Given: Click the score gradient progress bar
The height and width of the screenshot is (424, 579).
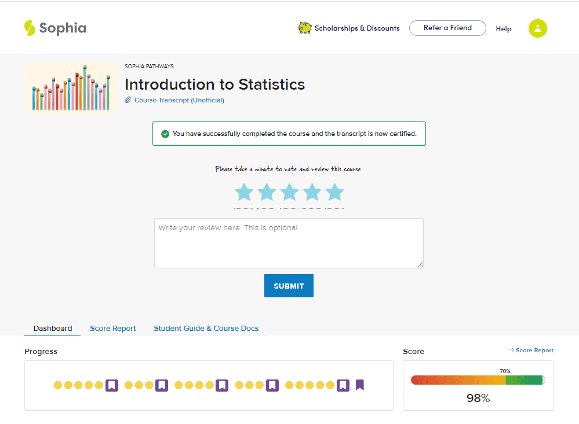Looking at the screenshot, I should 478,380.
